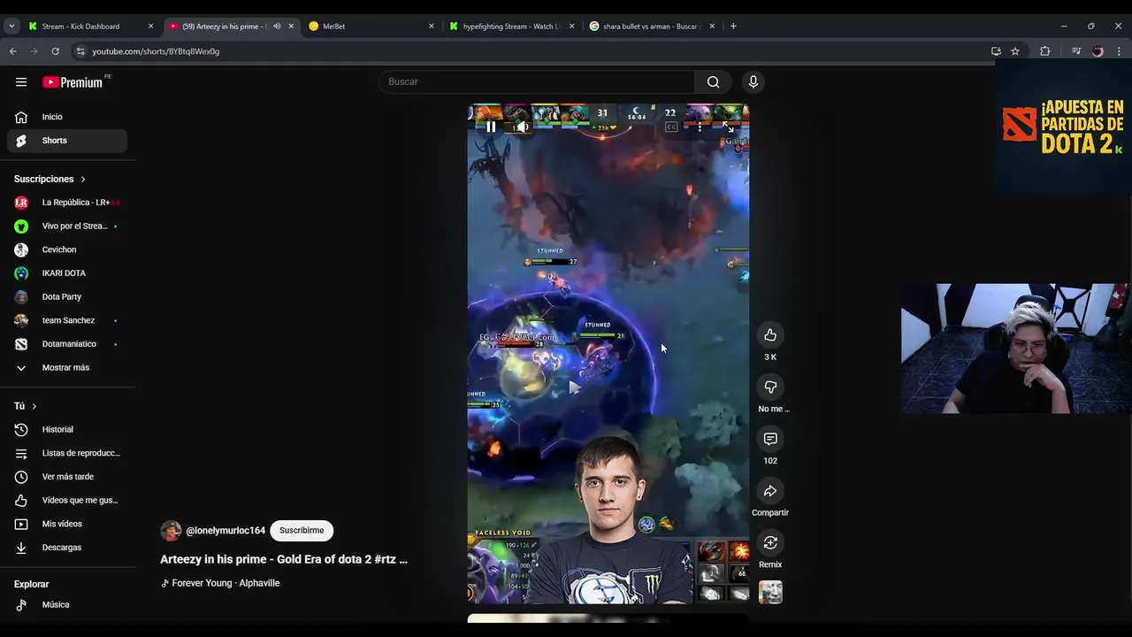
Task: Open Mis videos
Action: coord(67,524)
